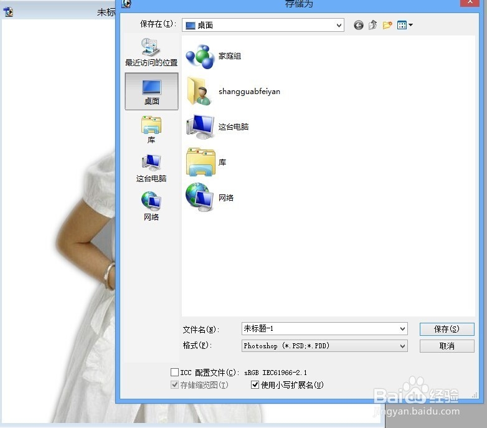Image resolution: width=487 pixels, height=428 pixels.
Task: Open 最近访问的位置 in the sidebar
Action: point(151,52)
